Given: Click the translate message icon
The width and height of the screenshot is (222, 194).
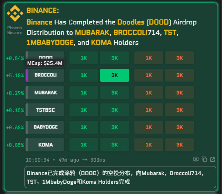Looking at the screenshot, I should click(x=196, y=159).
